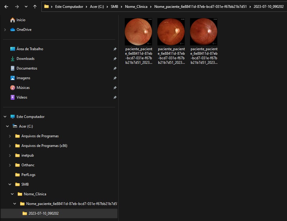Select Este Computador monitor icon in tree
The image size is (287, 221).
tap(12, 117)
